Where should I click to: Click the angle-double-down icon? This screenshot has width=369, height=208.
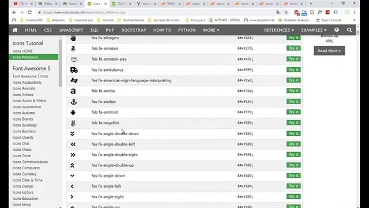pyautogui.click(x=72, y=133)
